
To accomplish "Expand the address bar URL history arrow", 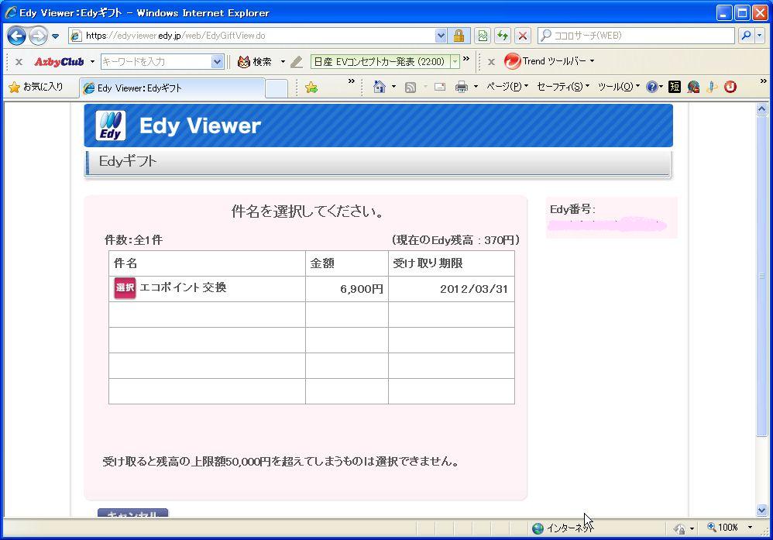I will point(441,36).
